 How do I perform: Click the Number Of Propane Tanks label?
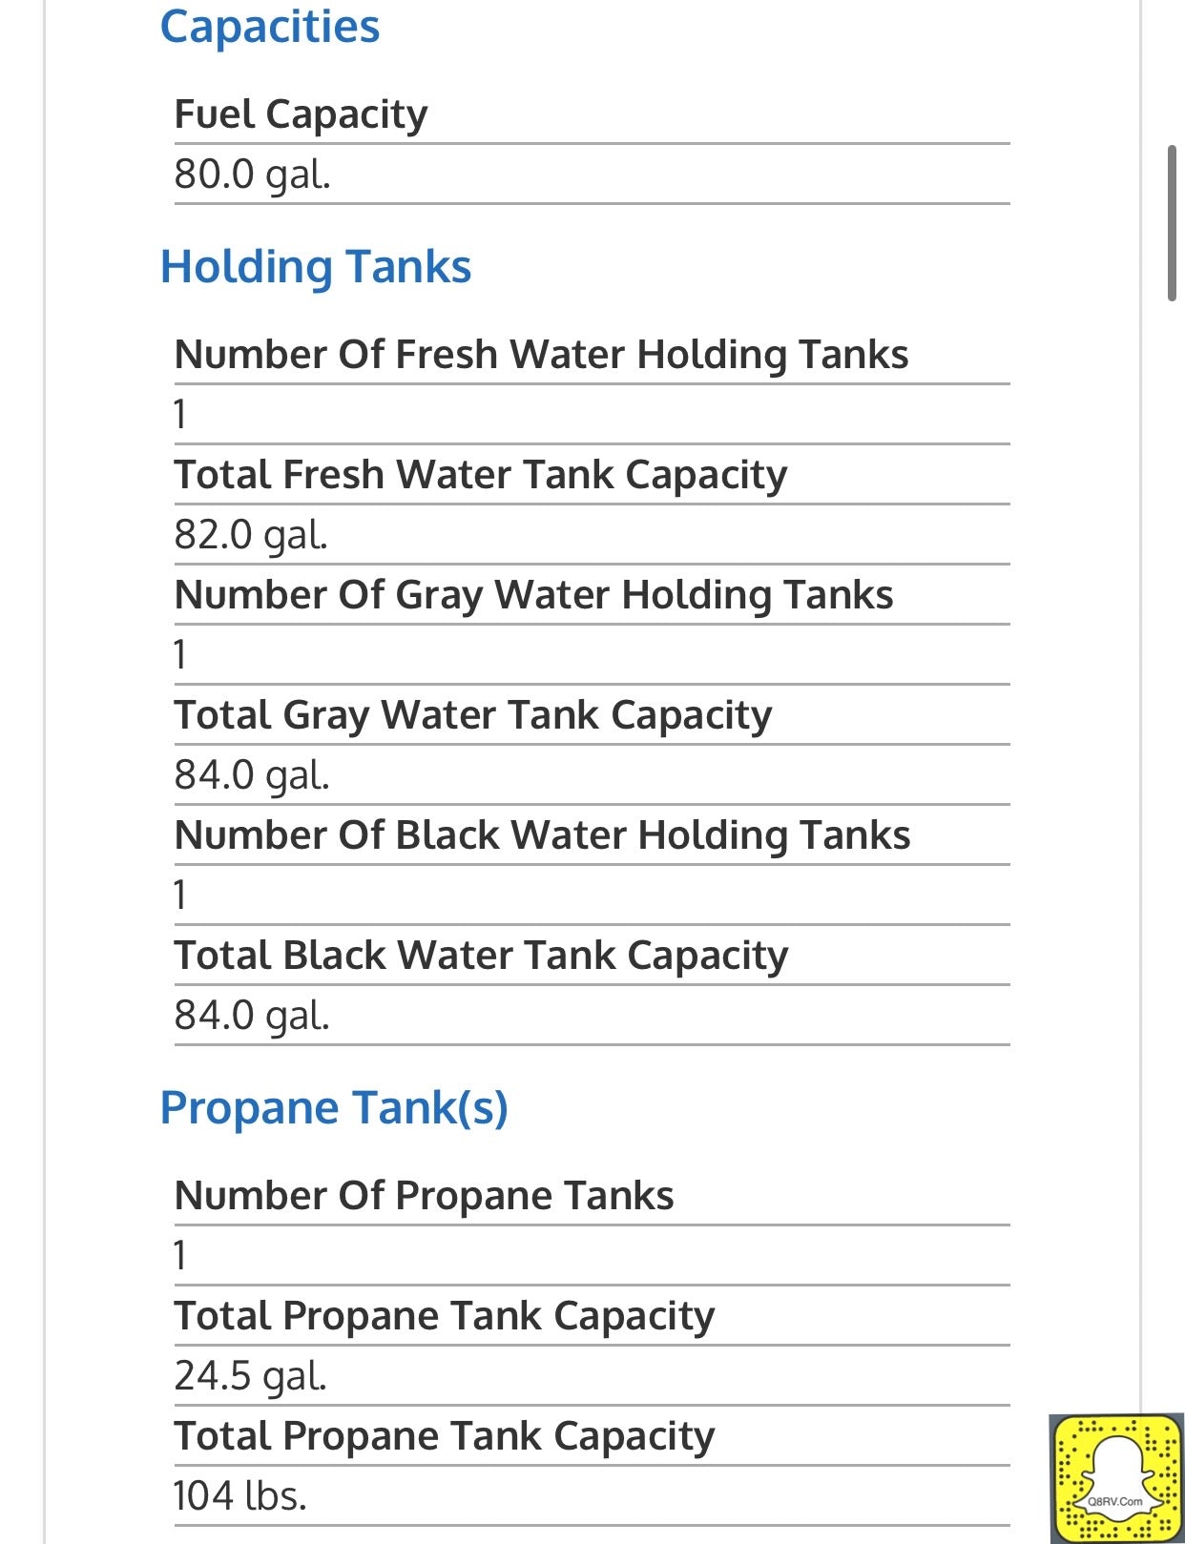pos(424,1196)
